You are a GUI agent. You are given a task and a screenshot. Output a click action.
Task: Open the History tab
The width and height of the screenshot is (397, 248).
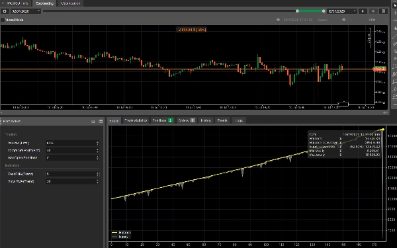click(x=206, y=120)
